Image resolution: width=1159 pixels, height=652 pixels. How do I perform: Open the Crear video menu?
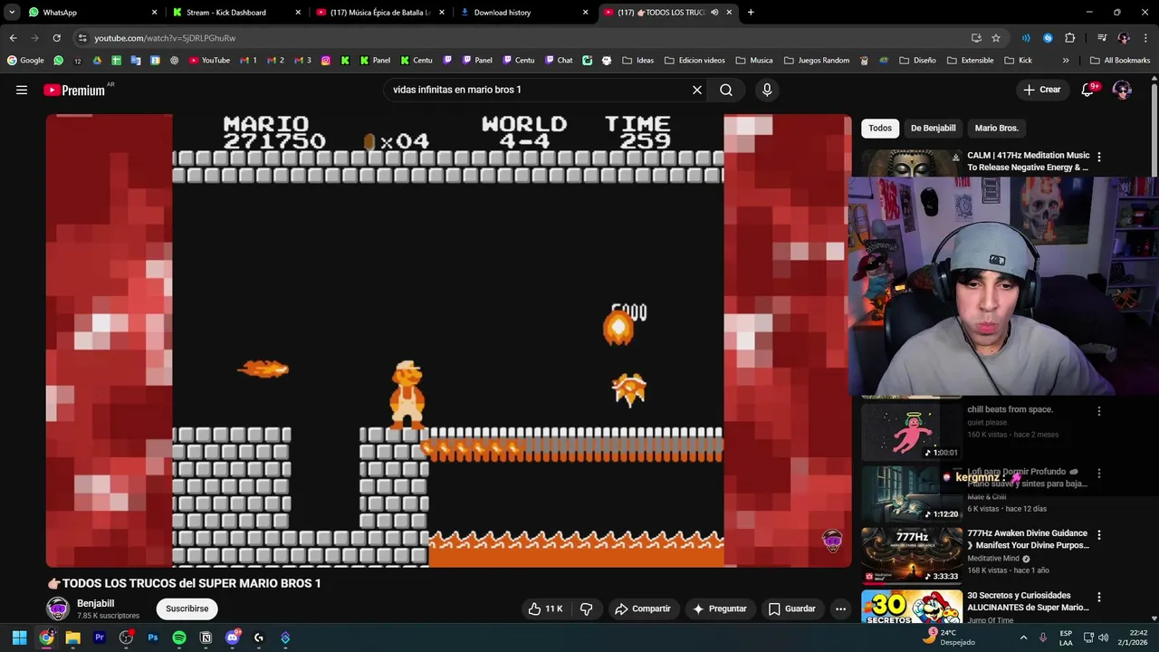click(x=1042, y=90)
